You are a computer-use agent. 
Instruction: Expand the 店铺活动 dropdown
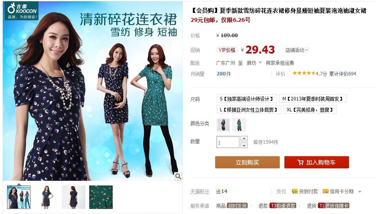pyautogui.click(x=297, y=50)
